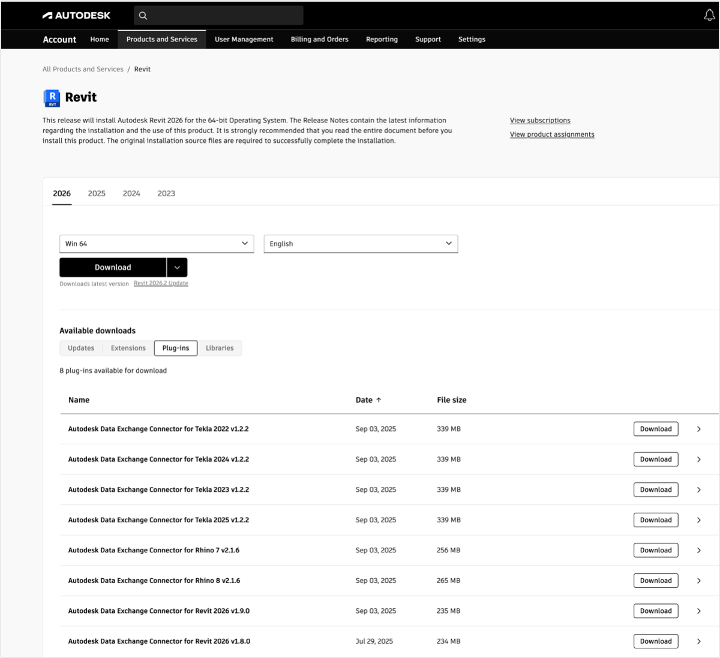The image size is (720, 658).
Task: Open Products and Services menu
Action: pos(162,40)
